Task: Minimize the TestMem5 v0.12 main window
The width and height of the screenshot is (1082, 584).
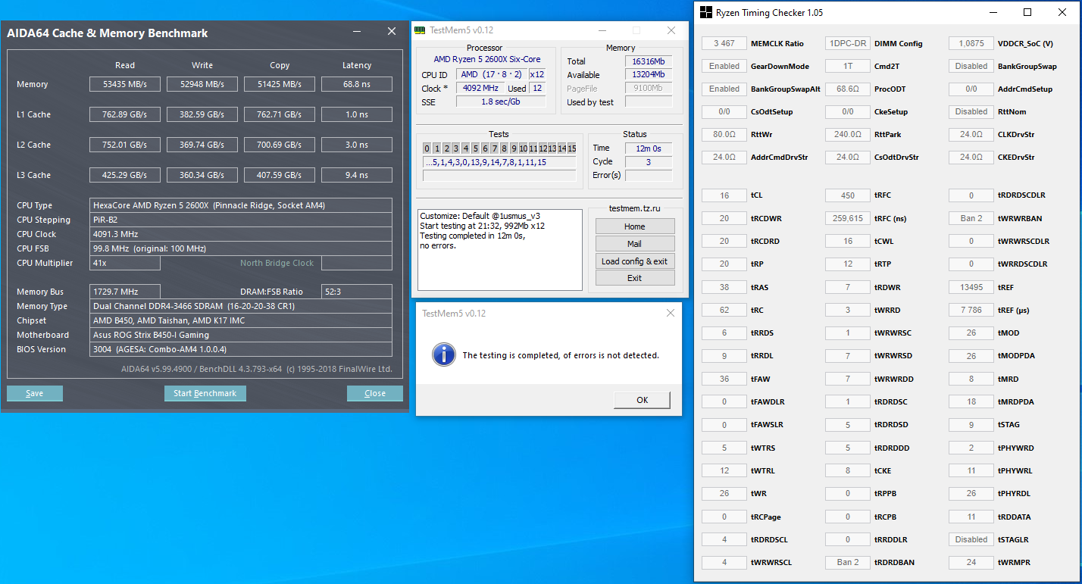Action: click(602, 30)
